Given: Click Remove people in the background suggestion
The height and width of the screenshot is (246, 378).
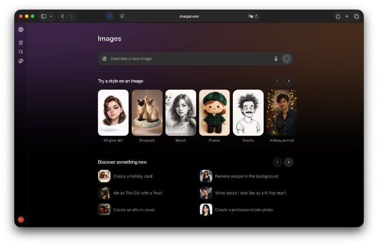Looking at the screenshot, I should point(246,176).
